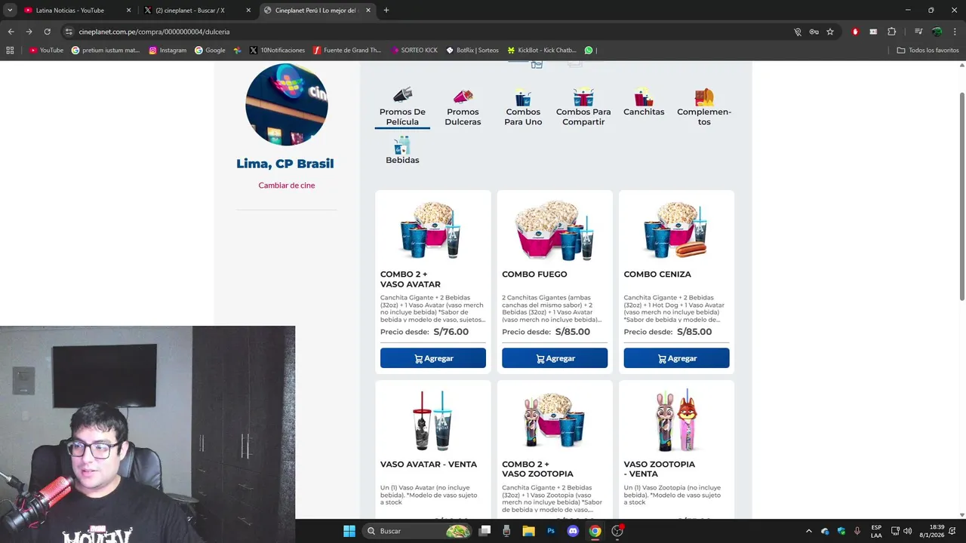
Task: Open the tab search dropdown arrow
Action: [x=10, y=11]
